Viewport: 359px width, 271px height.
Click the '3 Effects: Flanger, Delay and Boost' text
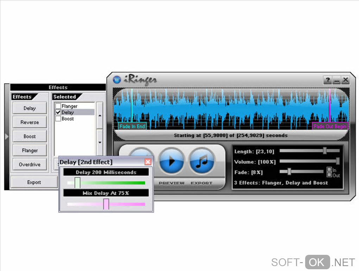[281, 183]
